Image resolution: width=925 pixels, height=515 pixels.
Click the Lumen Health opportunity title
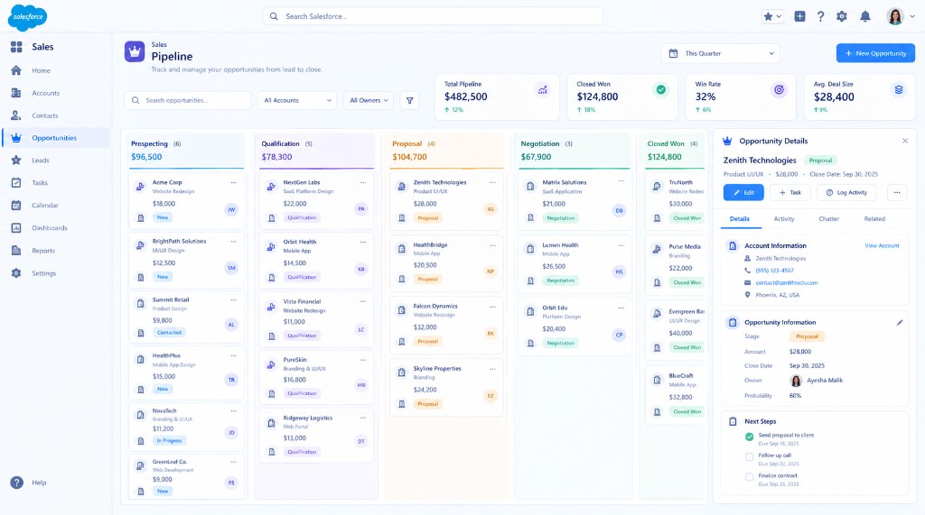pyautogui.click(x=560, y=245)
